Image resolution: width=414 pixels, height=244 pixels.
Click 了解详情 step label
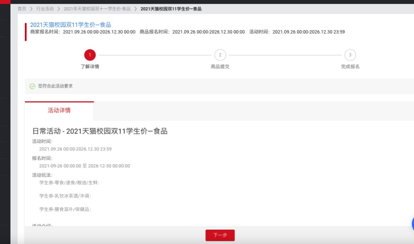[90, 67]
